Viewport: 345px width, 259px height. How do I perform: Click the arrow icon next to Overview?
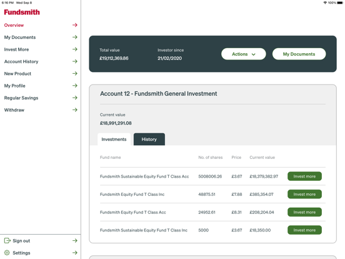75,25
